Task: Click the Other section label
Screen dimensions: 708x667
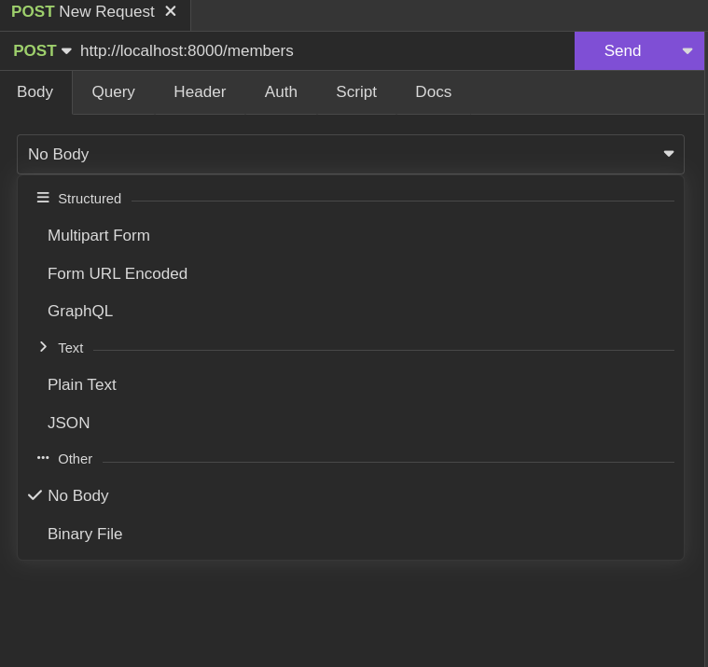Action: point(75,459)
